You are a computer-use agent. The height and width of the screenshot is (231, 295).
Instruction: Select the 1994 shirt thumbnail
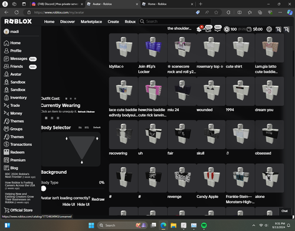tap(240, 91)
